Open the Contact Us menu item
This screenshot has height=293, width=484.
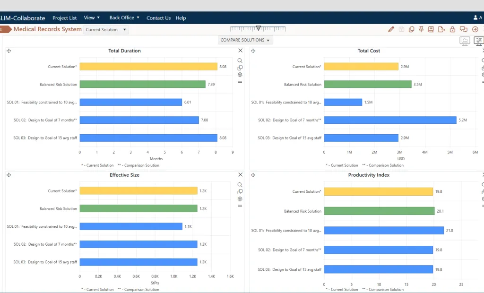[x=158, y=18]
